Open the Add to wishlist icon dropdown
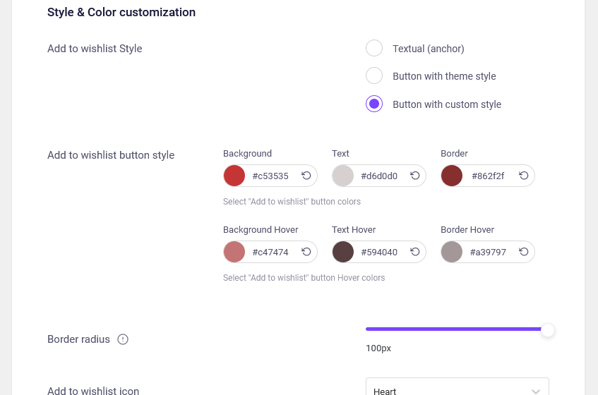The width and height of the screenshot is (598, 395). (458, 387)
